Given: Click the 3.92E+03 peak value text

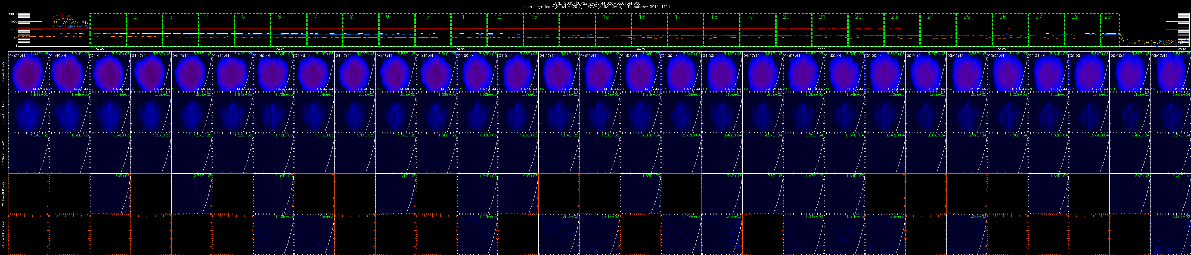Looking at the screenshot, I should [80, 54].
